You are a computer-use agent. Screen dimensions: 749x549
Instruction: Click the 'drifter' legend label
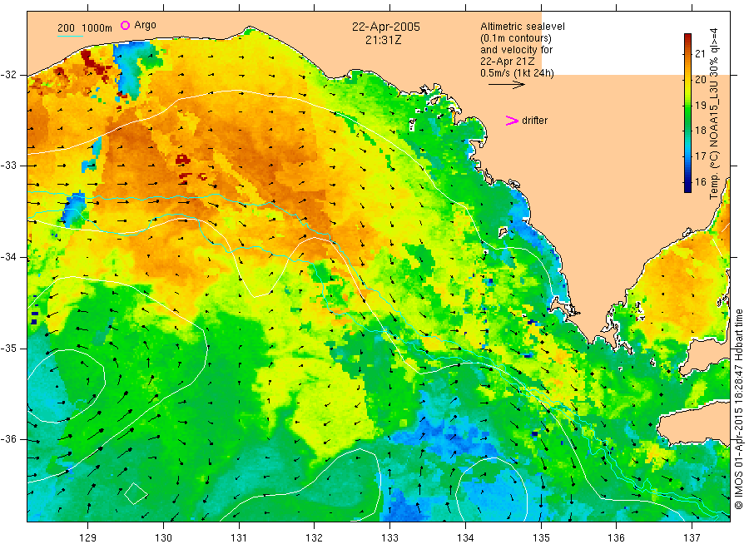pyautogui.click(x=534, y=121)
